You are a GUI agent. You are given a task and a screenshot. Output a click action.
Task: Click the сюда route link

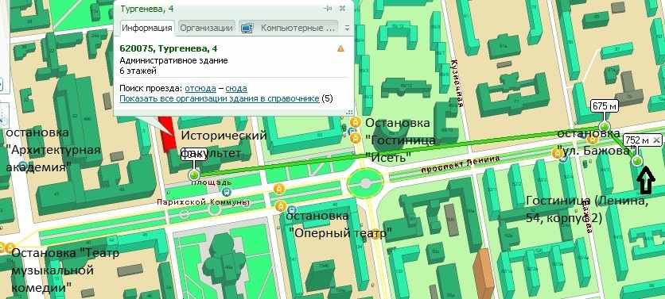pyautogui.click(x=236, y=88)
